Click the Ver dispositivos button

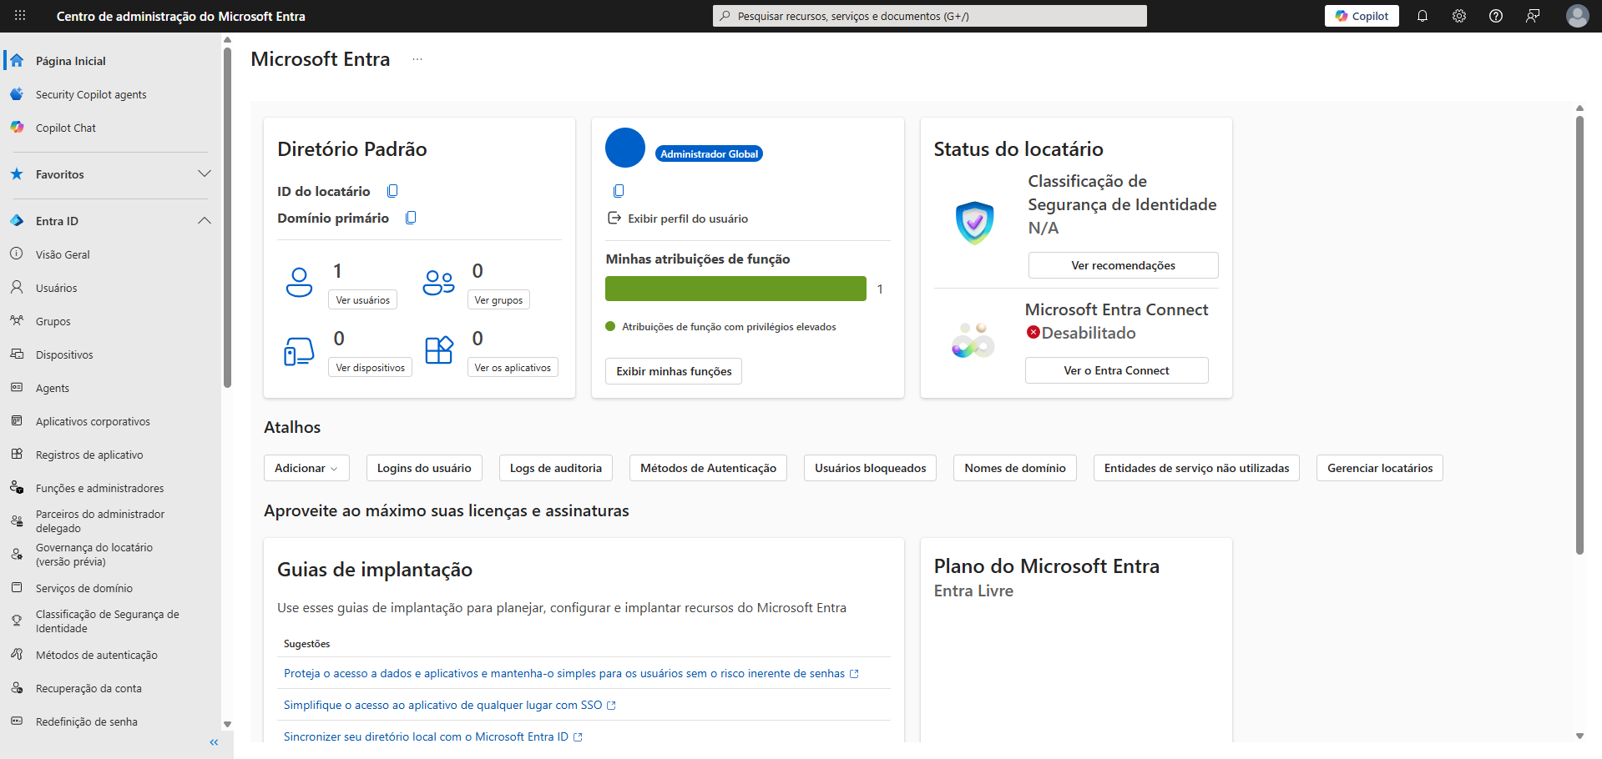(x=370, y=367)
